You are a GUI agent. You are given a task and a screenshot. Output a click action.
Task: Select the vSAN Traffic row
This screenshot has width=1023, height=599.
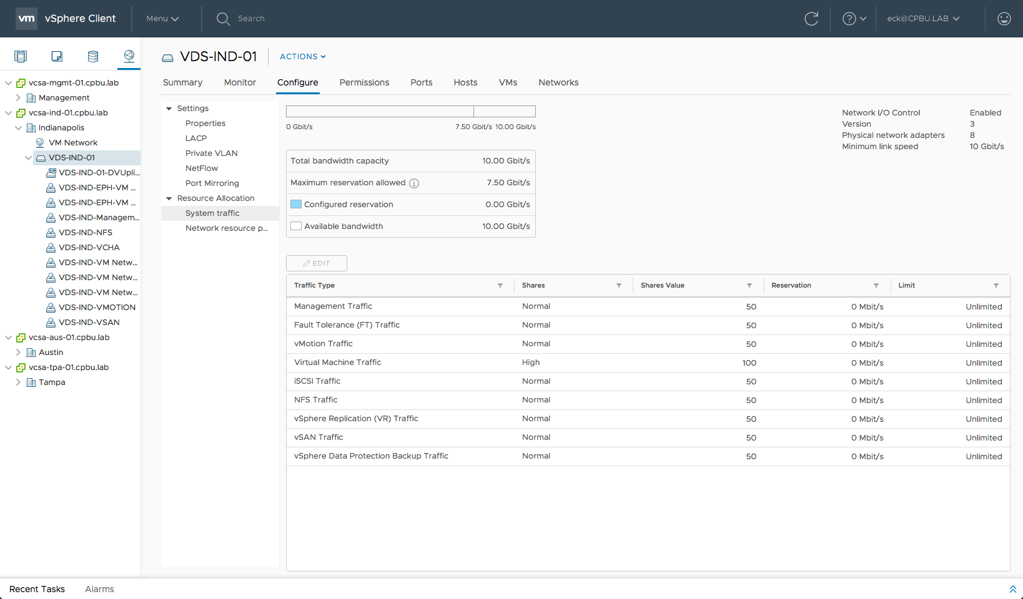648,437
